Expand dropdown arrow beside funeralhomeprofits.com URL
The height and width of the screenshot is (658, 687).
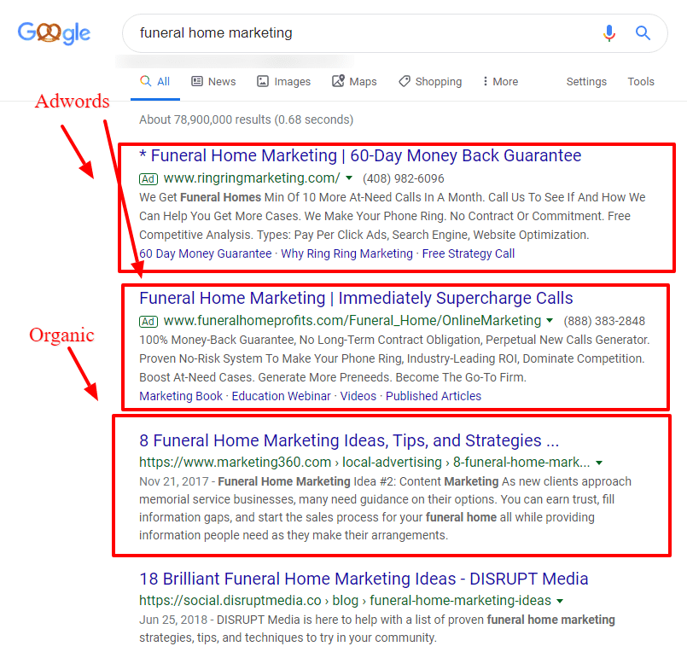tap(550, 322)
